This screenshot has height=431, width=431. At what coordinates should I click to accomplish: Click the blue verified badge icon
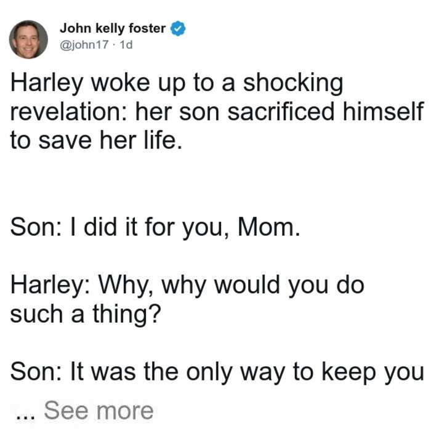178,28
